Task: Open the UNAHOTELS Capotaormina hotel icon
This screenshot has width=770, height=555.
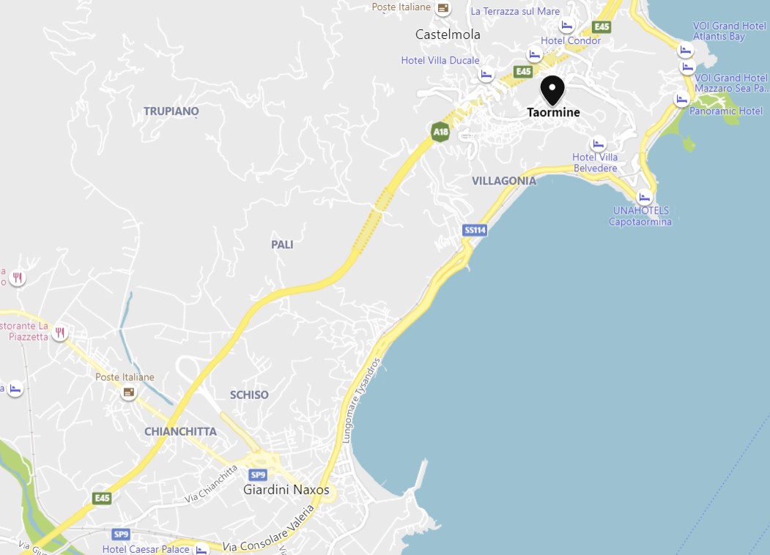Action: [x=644, y=197]
